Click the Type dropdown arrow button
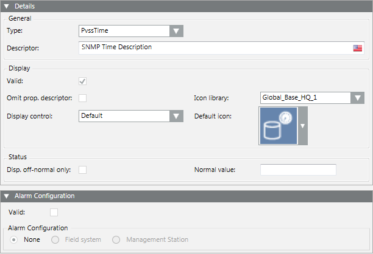The width and height of the screenshot is (373, 254). (176, 30)
